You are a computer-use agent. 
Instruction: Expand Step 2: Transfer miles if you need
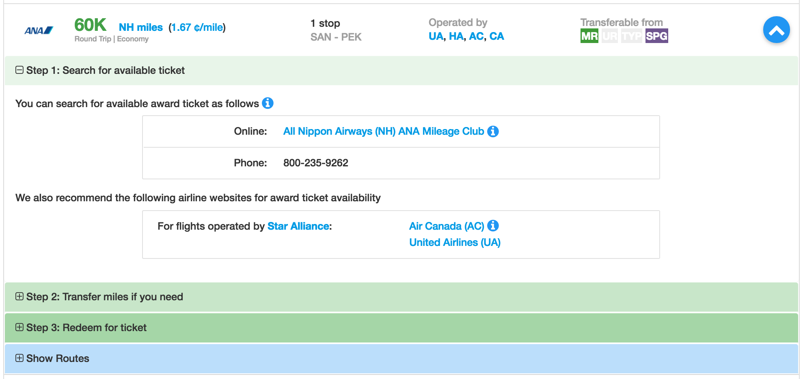click(x=19, y=297)
